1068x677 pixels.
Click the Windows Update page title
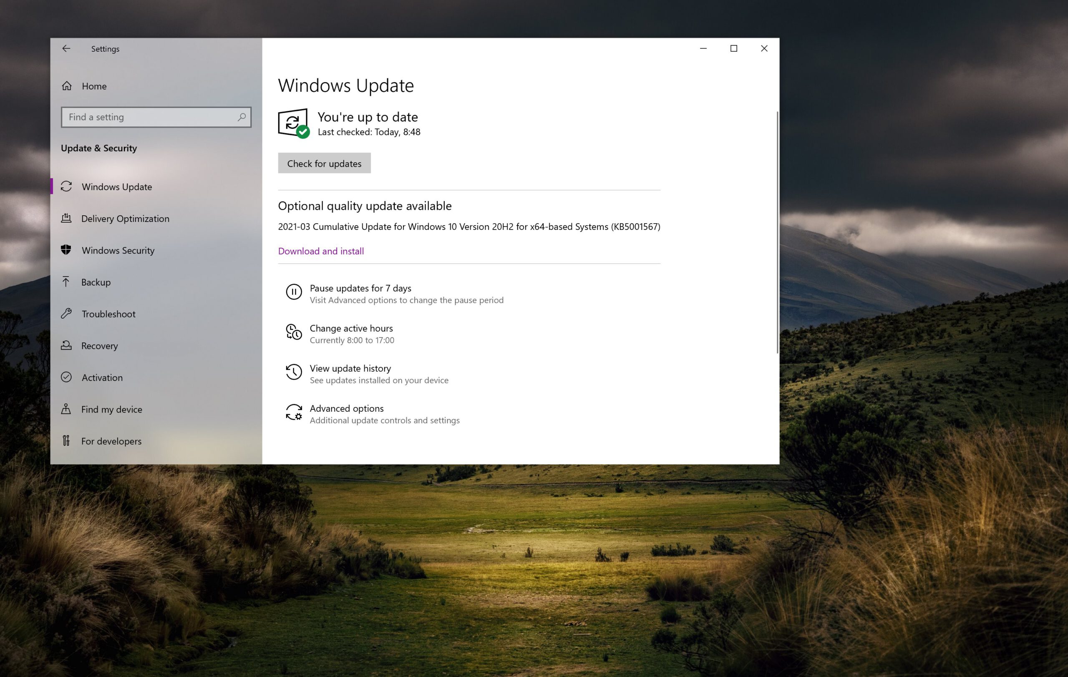(x=345, y=86)
